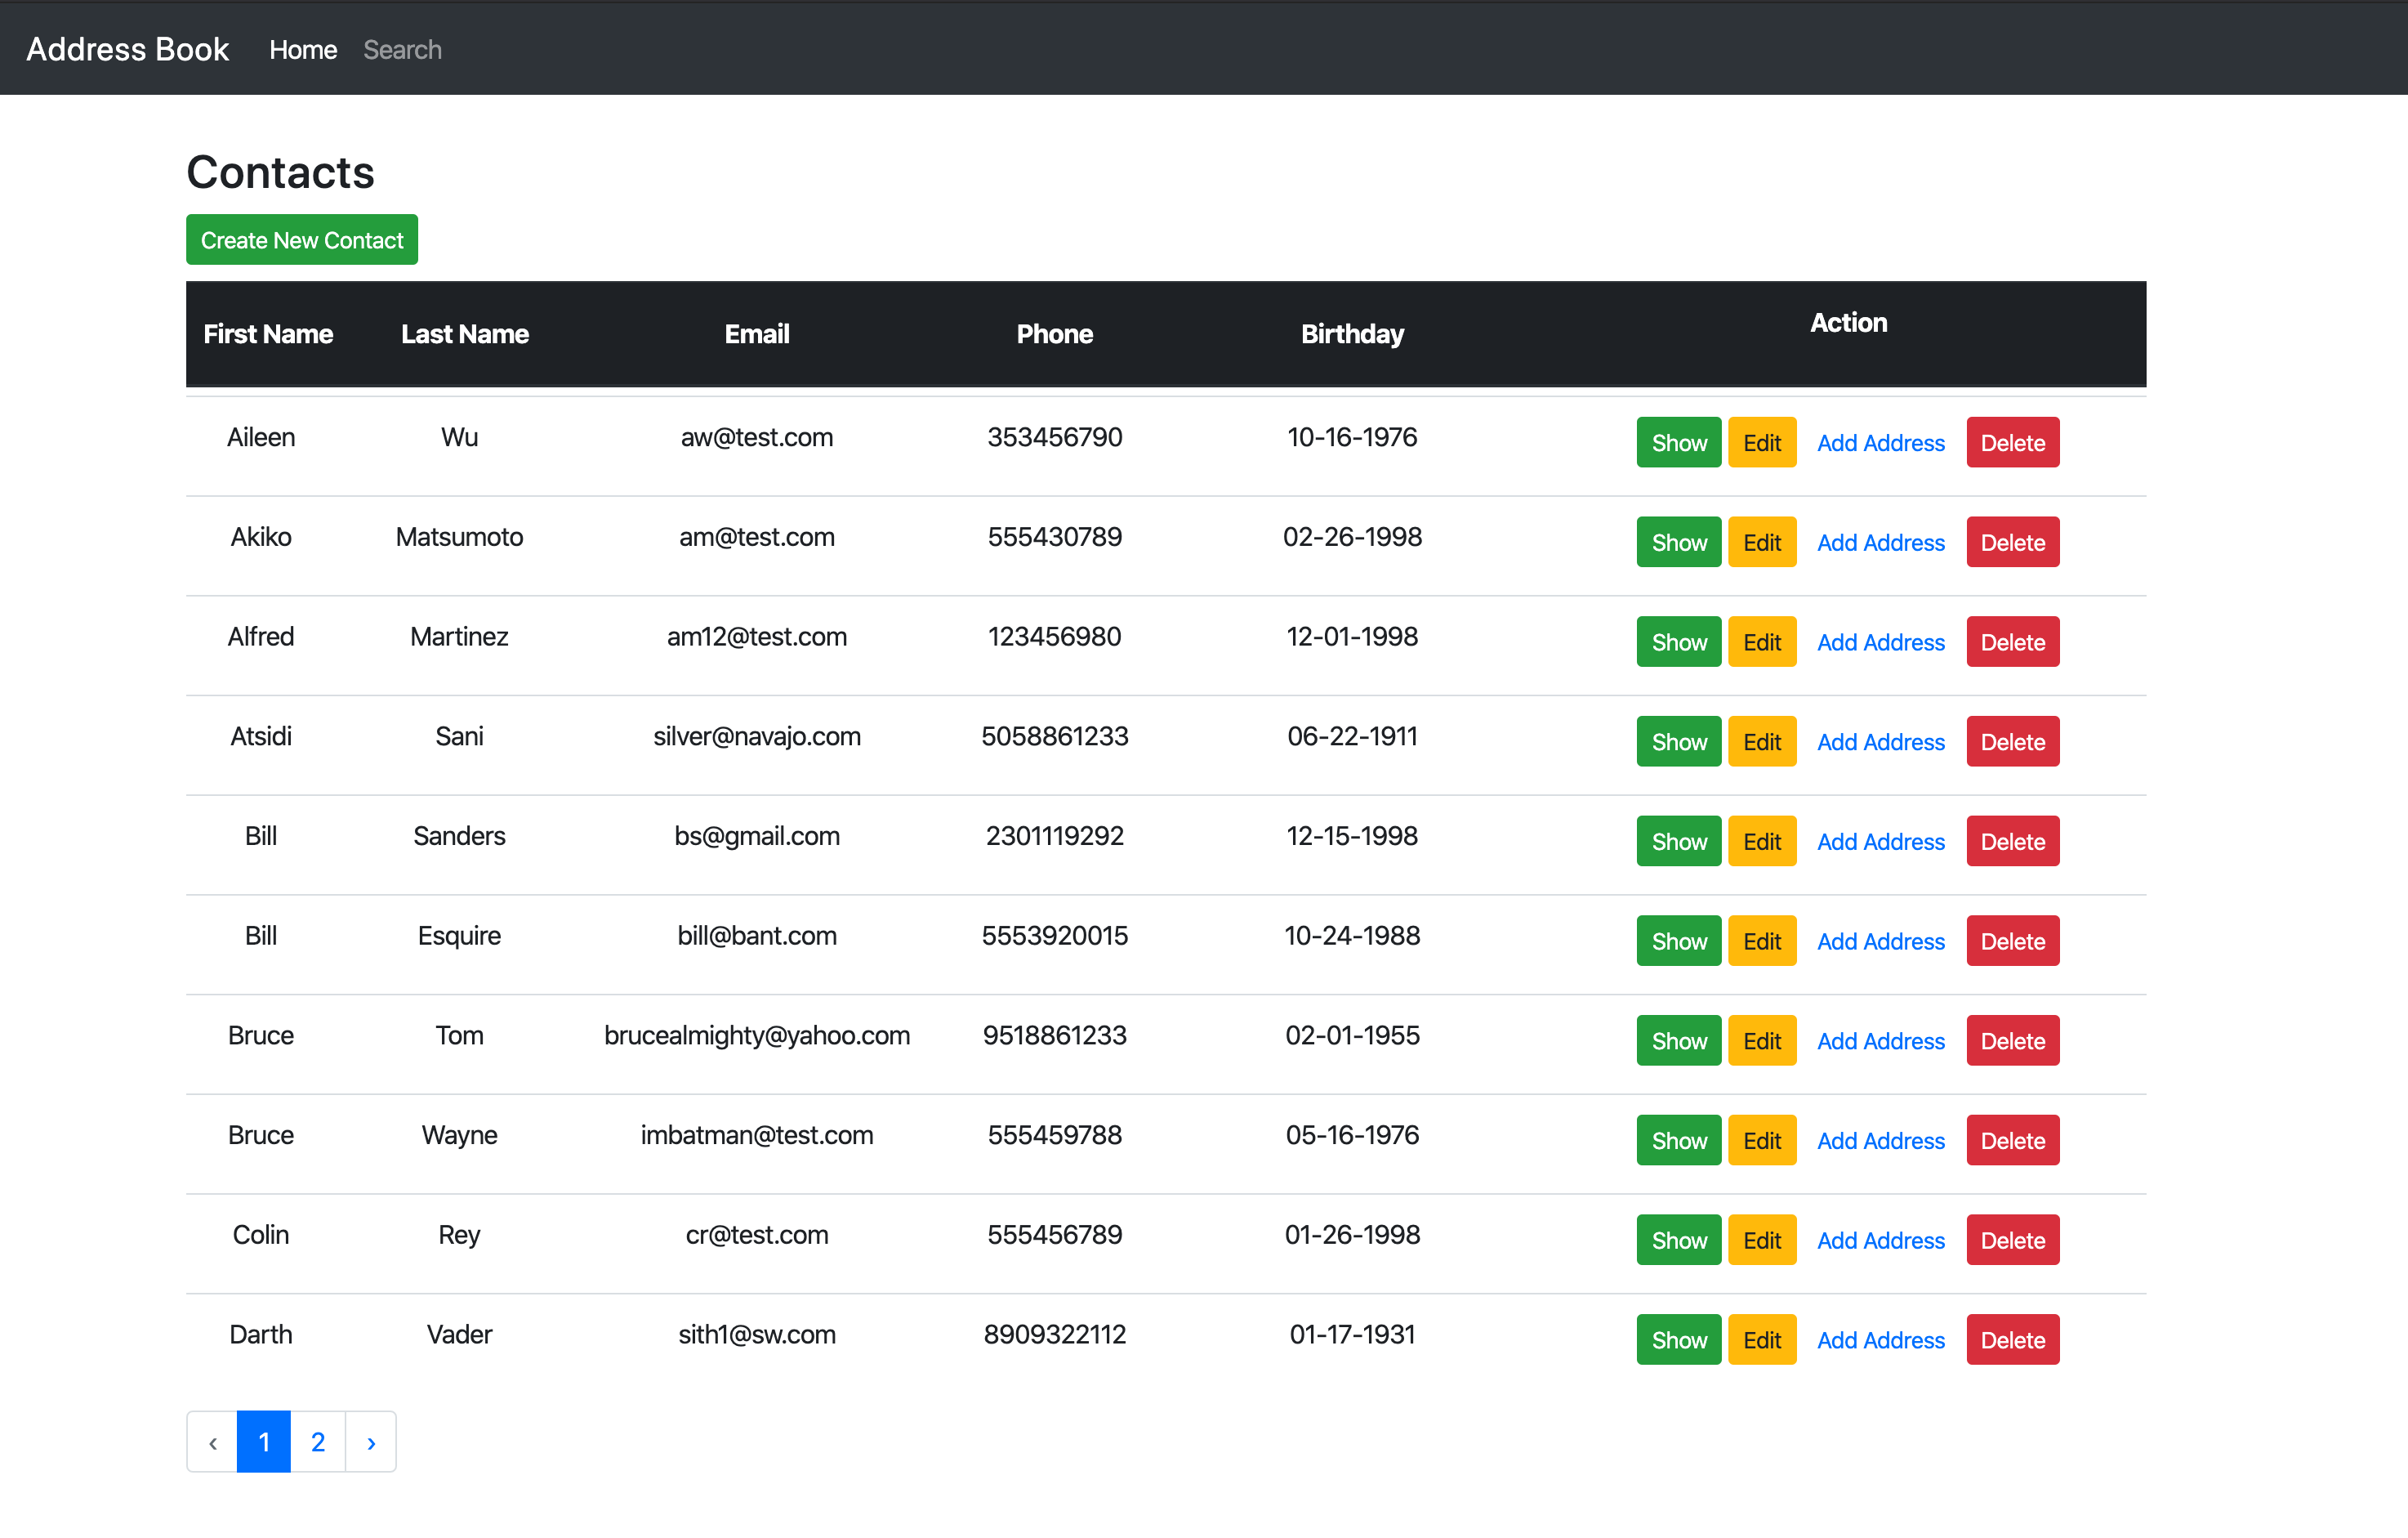Delete Bruce Wayne contact
This screenshot has width=2408, height=1538.
pos(2013,1141)
